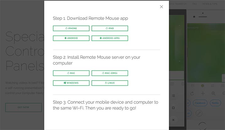Open the FAQ page
The height and width of the screenshot is (130, 225).
195,4
